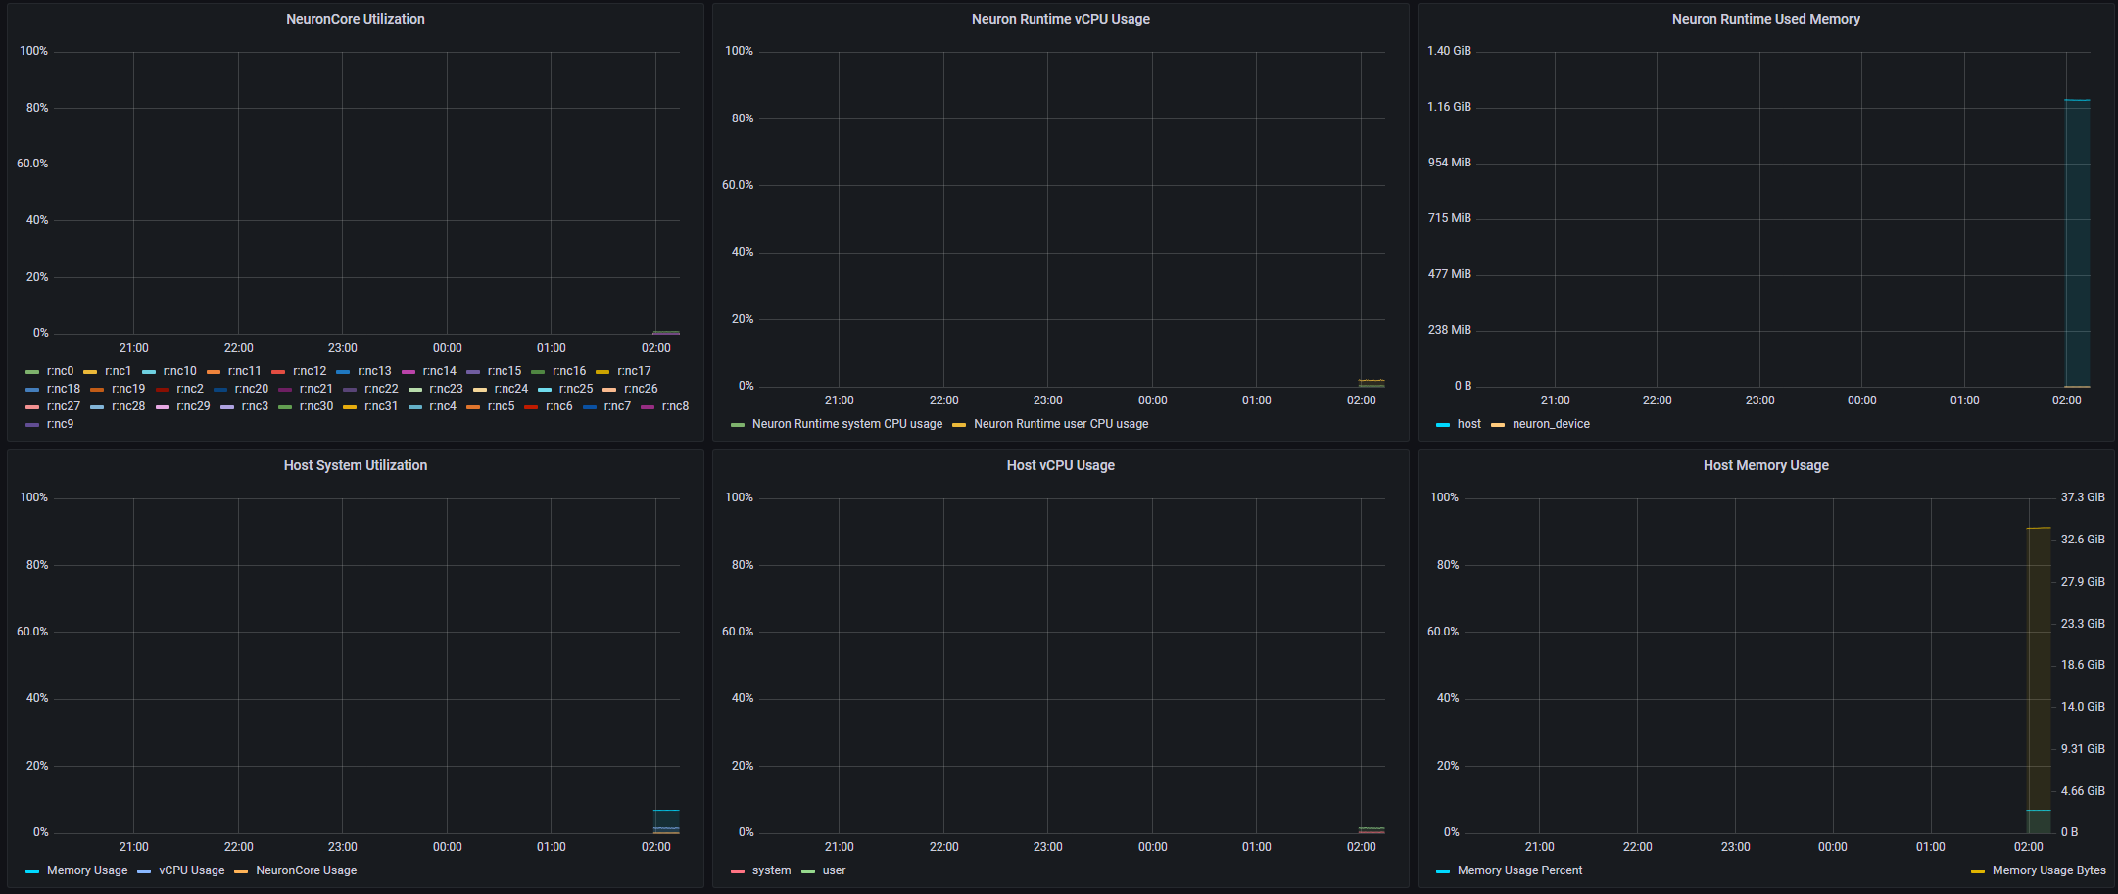The image size is (2118, 894).
Task: Select the vCPU Usage legend label
Action: click(x=191, y=870)
